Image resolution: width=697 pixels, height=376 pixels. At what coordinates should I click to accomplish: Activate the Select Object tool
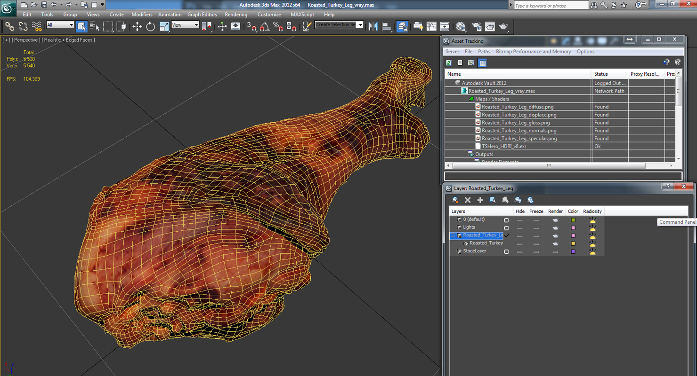click(x=81, y=26)
